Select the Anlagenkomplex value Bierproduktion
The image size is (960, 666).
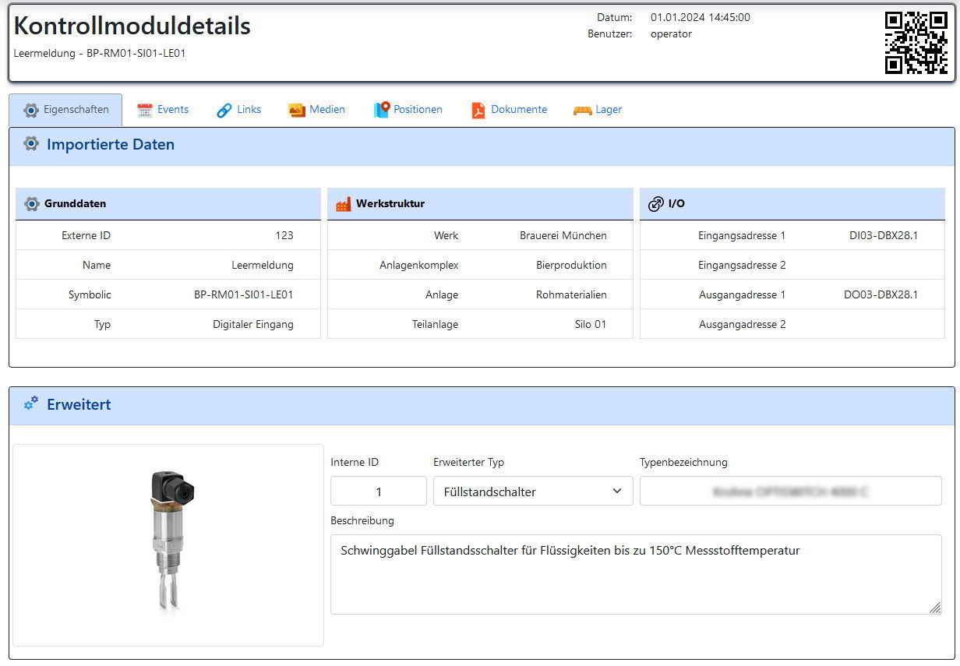tap(571, 265)
